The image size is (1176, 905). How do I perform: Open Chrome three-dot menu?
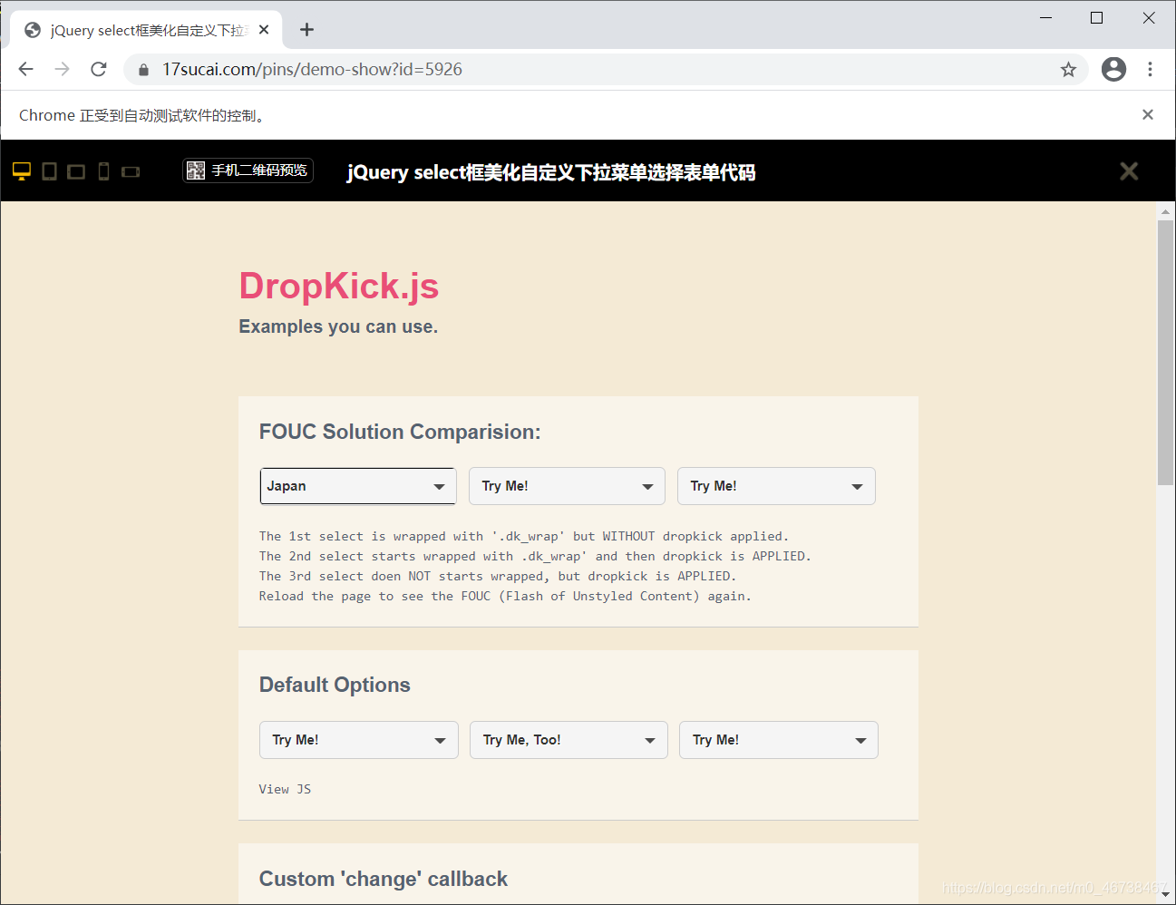(x=1150, y=69)
